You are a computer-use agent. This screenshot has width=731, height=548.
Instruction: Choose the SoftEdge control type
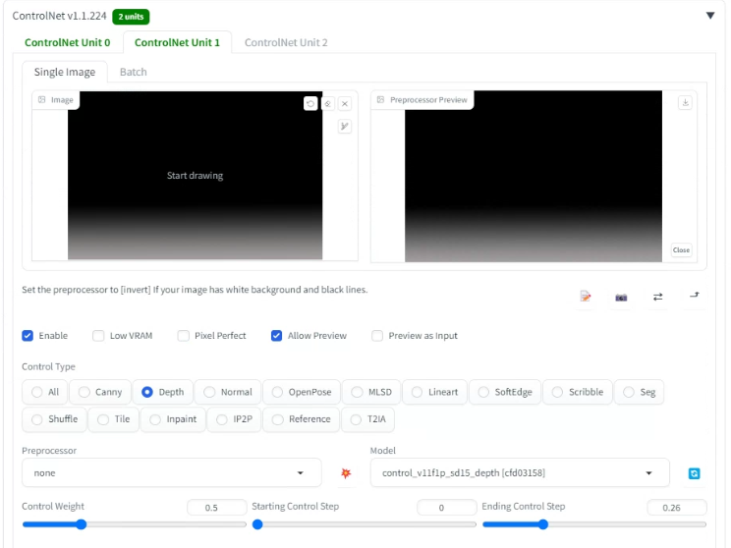[505, 392]
